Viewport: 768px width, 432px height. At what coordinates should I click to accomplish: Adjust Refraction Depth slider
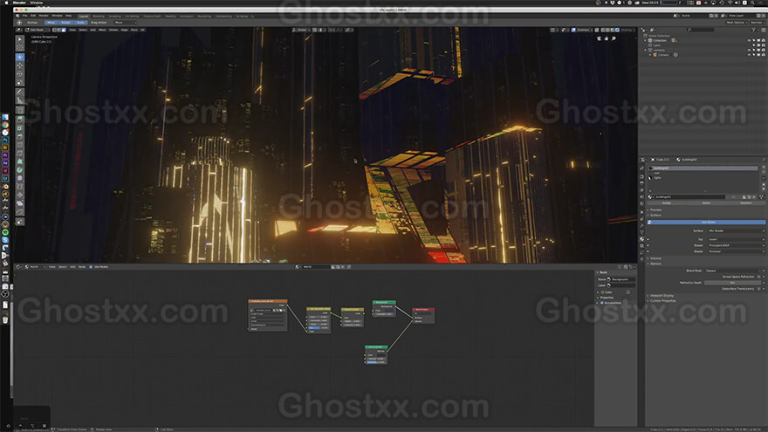pyautogui.click(x=732, y=283)
